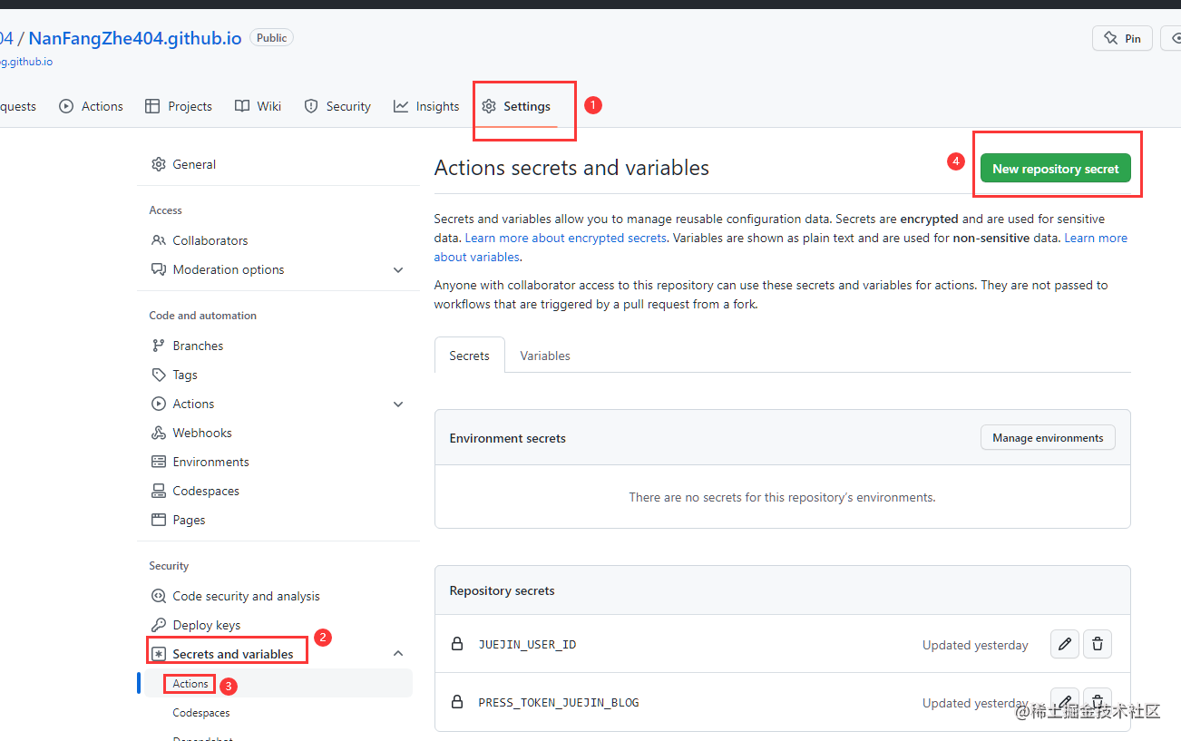Click the Projects table icon
The height and width of the screenshot is (741, 1181).
(152, 106)
